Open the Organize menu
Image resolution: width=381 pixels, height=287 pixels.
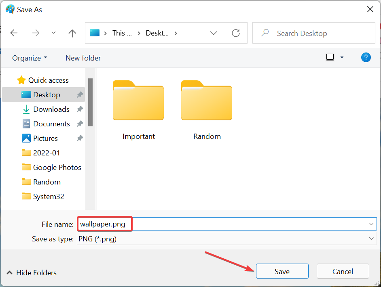(x=30, y=58)
